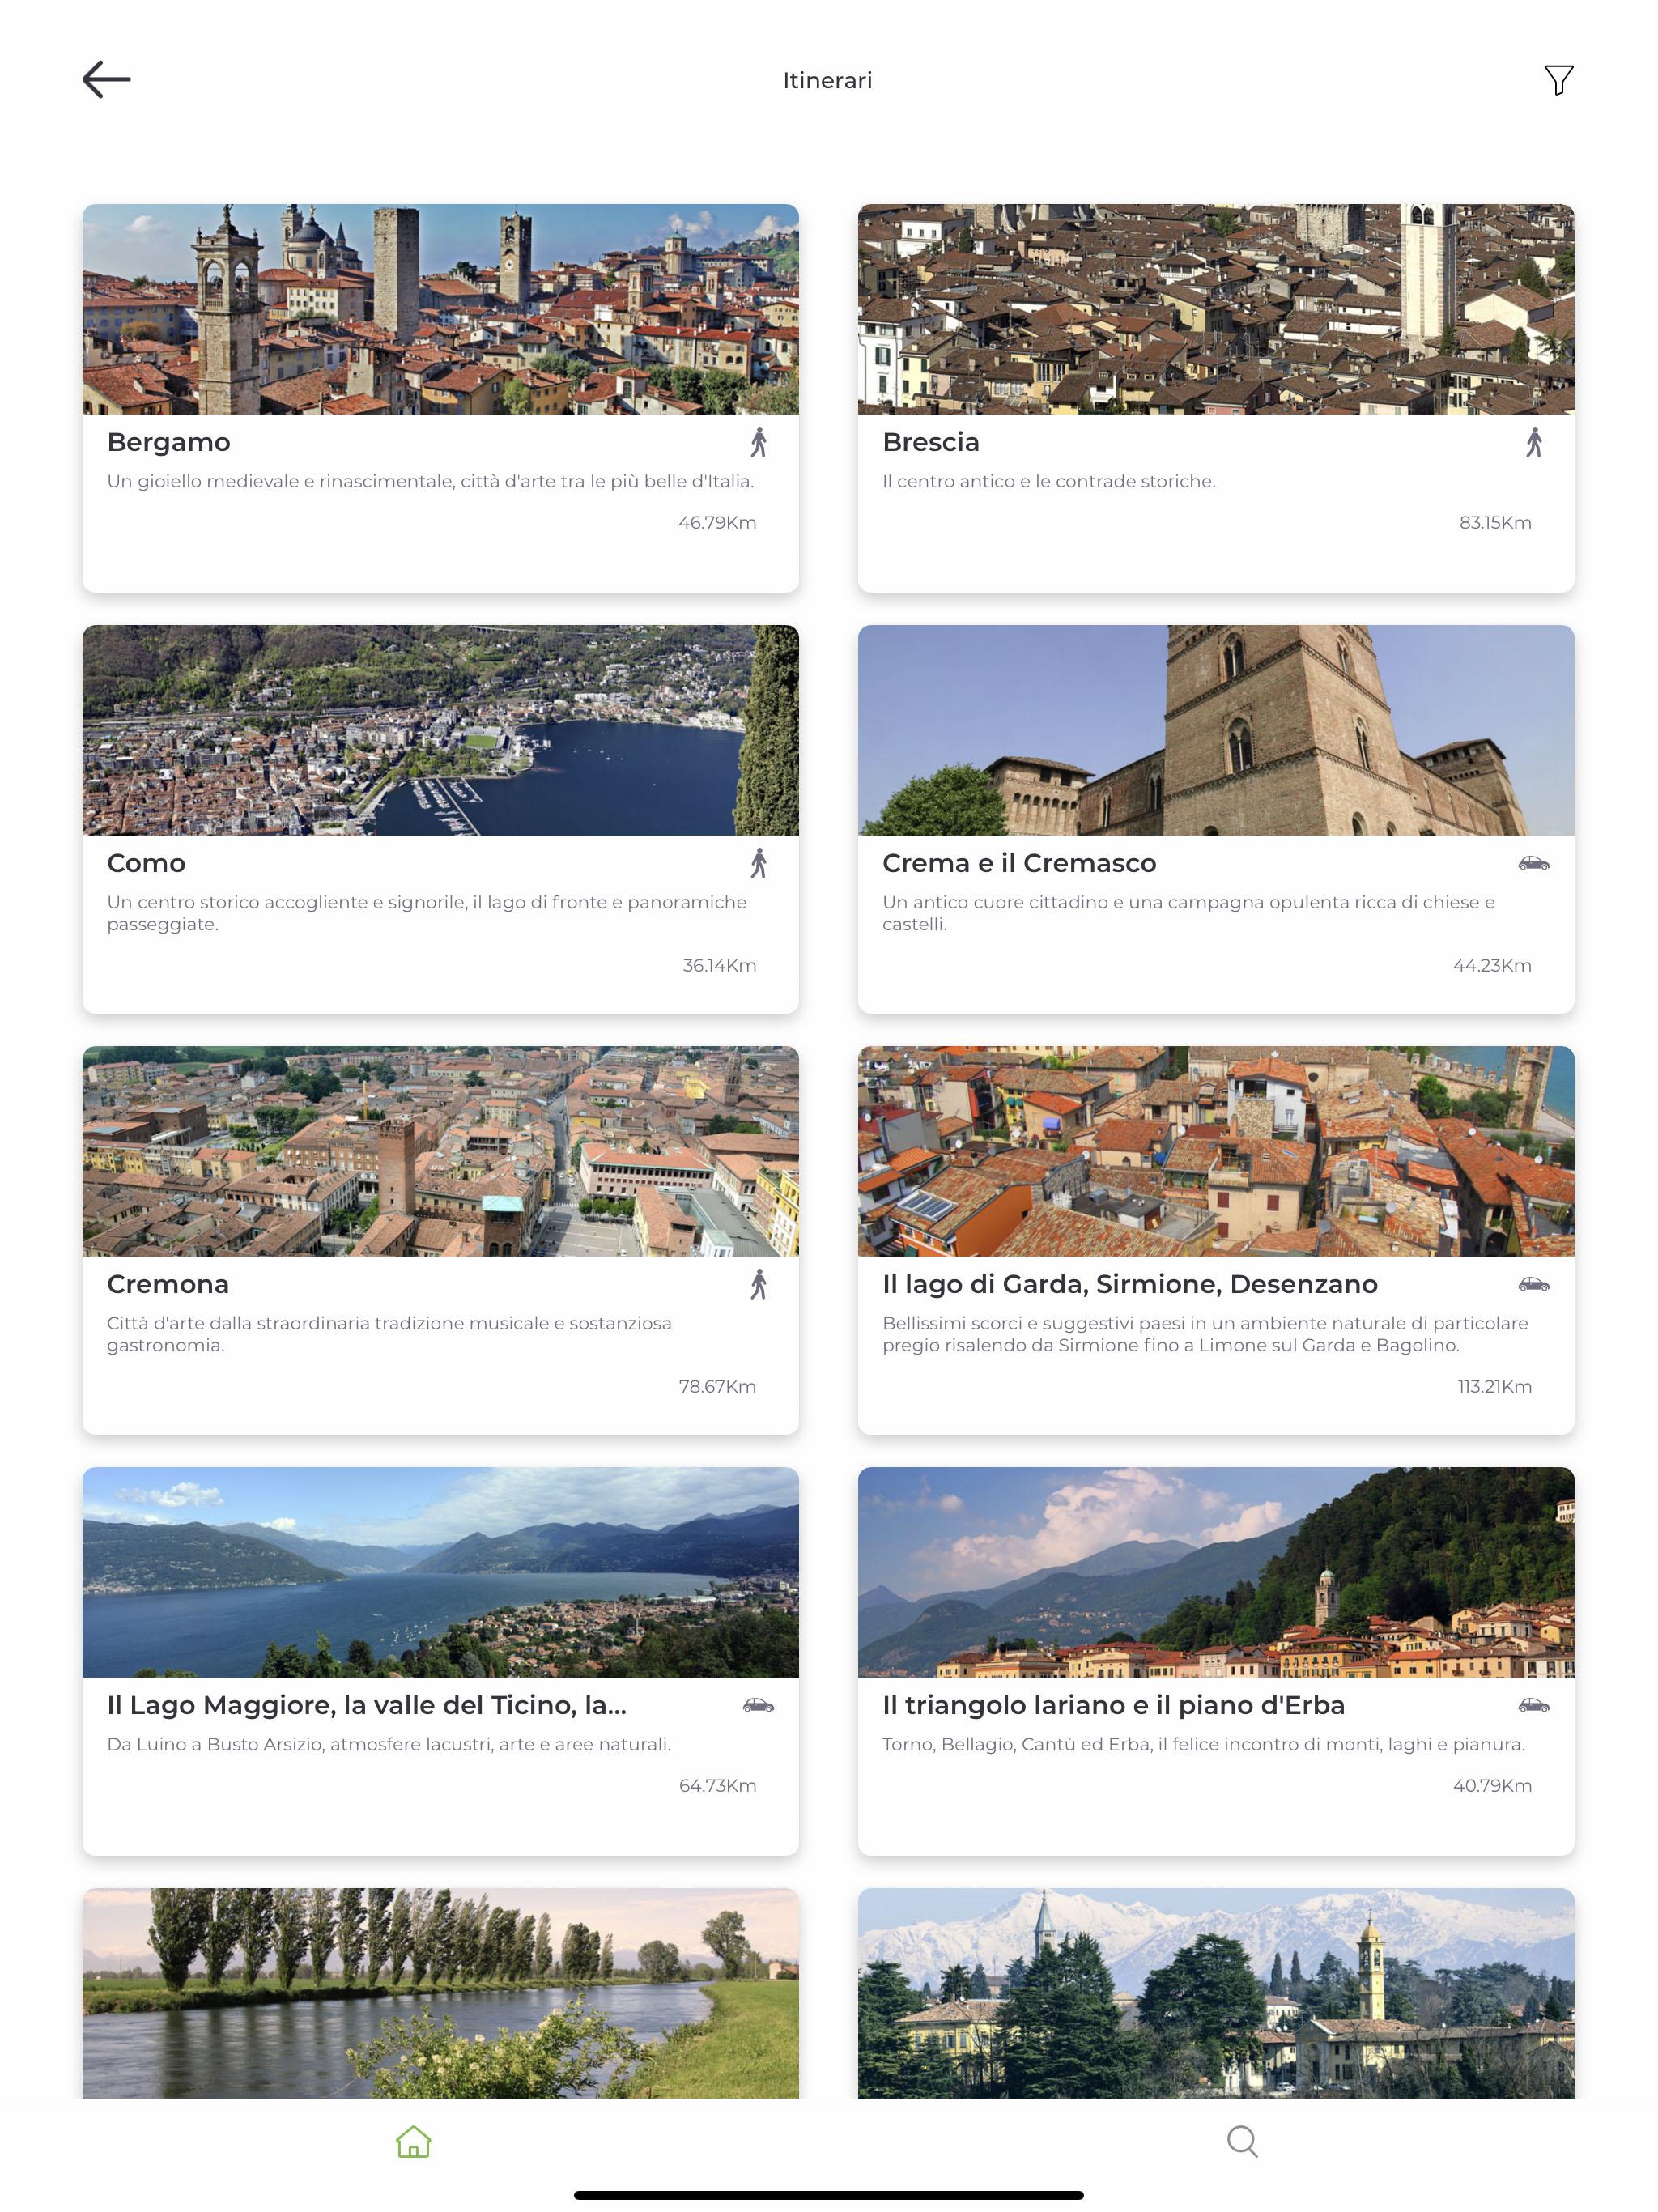1658x2212 pixels.
Task: Open the snowy mountains church photo
Action: 1215,1993
